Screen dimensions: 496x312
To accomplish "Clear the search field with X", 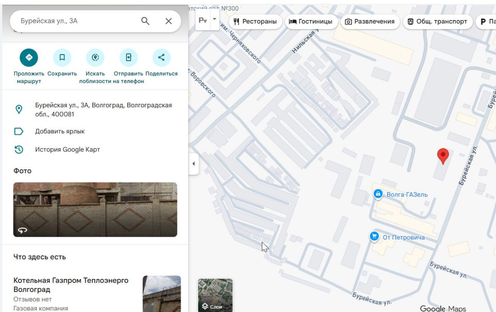I will tap(169, 21).
